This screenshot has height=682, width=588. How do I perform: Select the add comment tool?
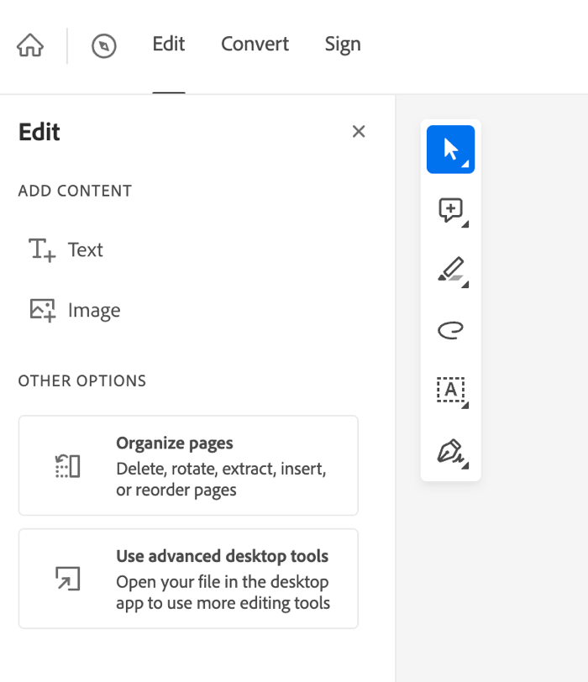[x=450, y=209]
